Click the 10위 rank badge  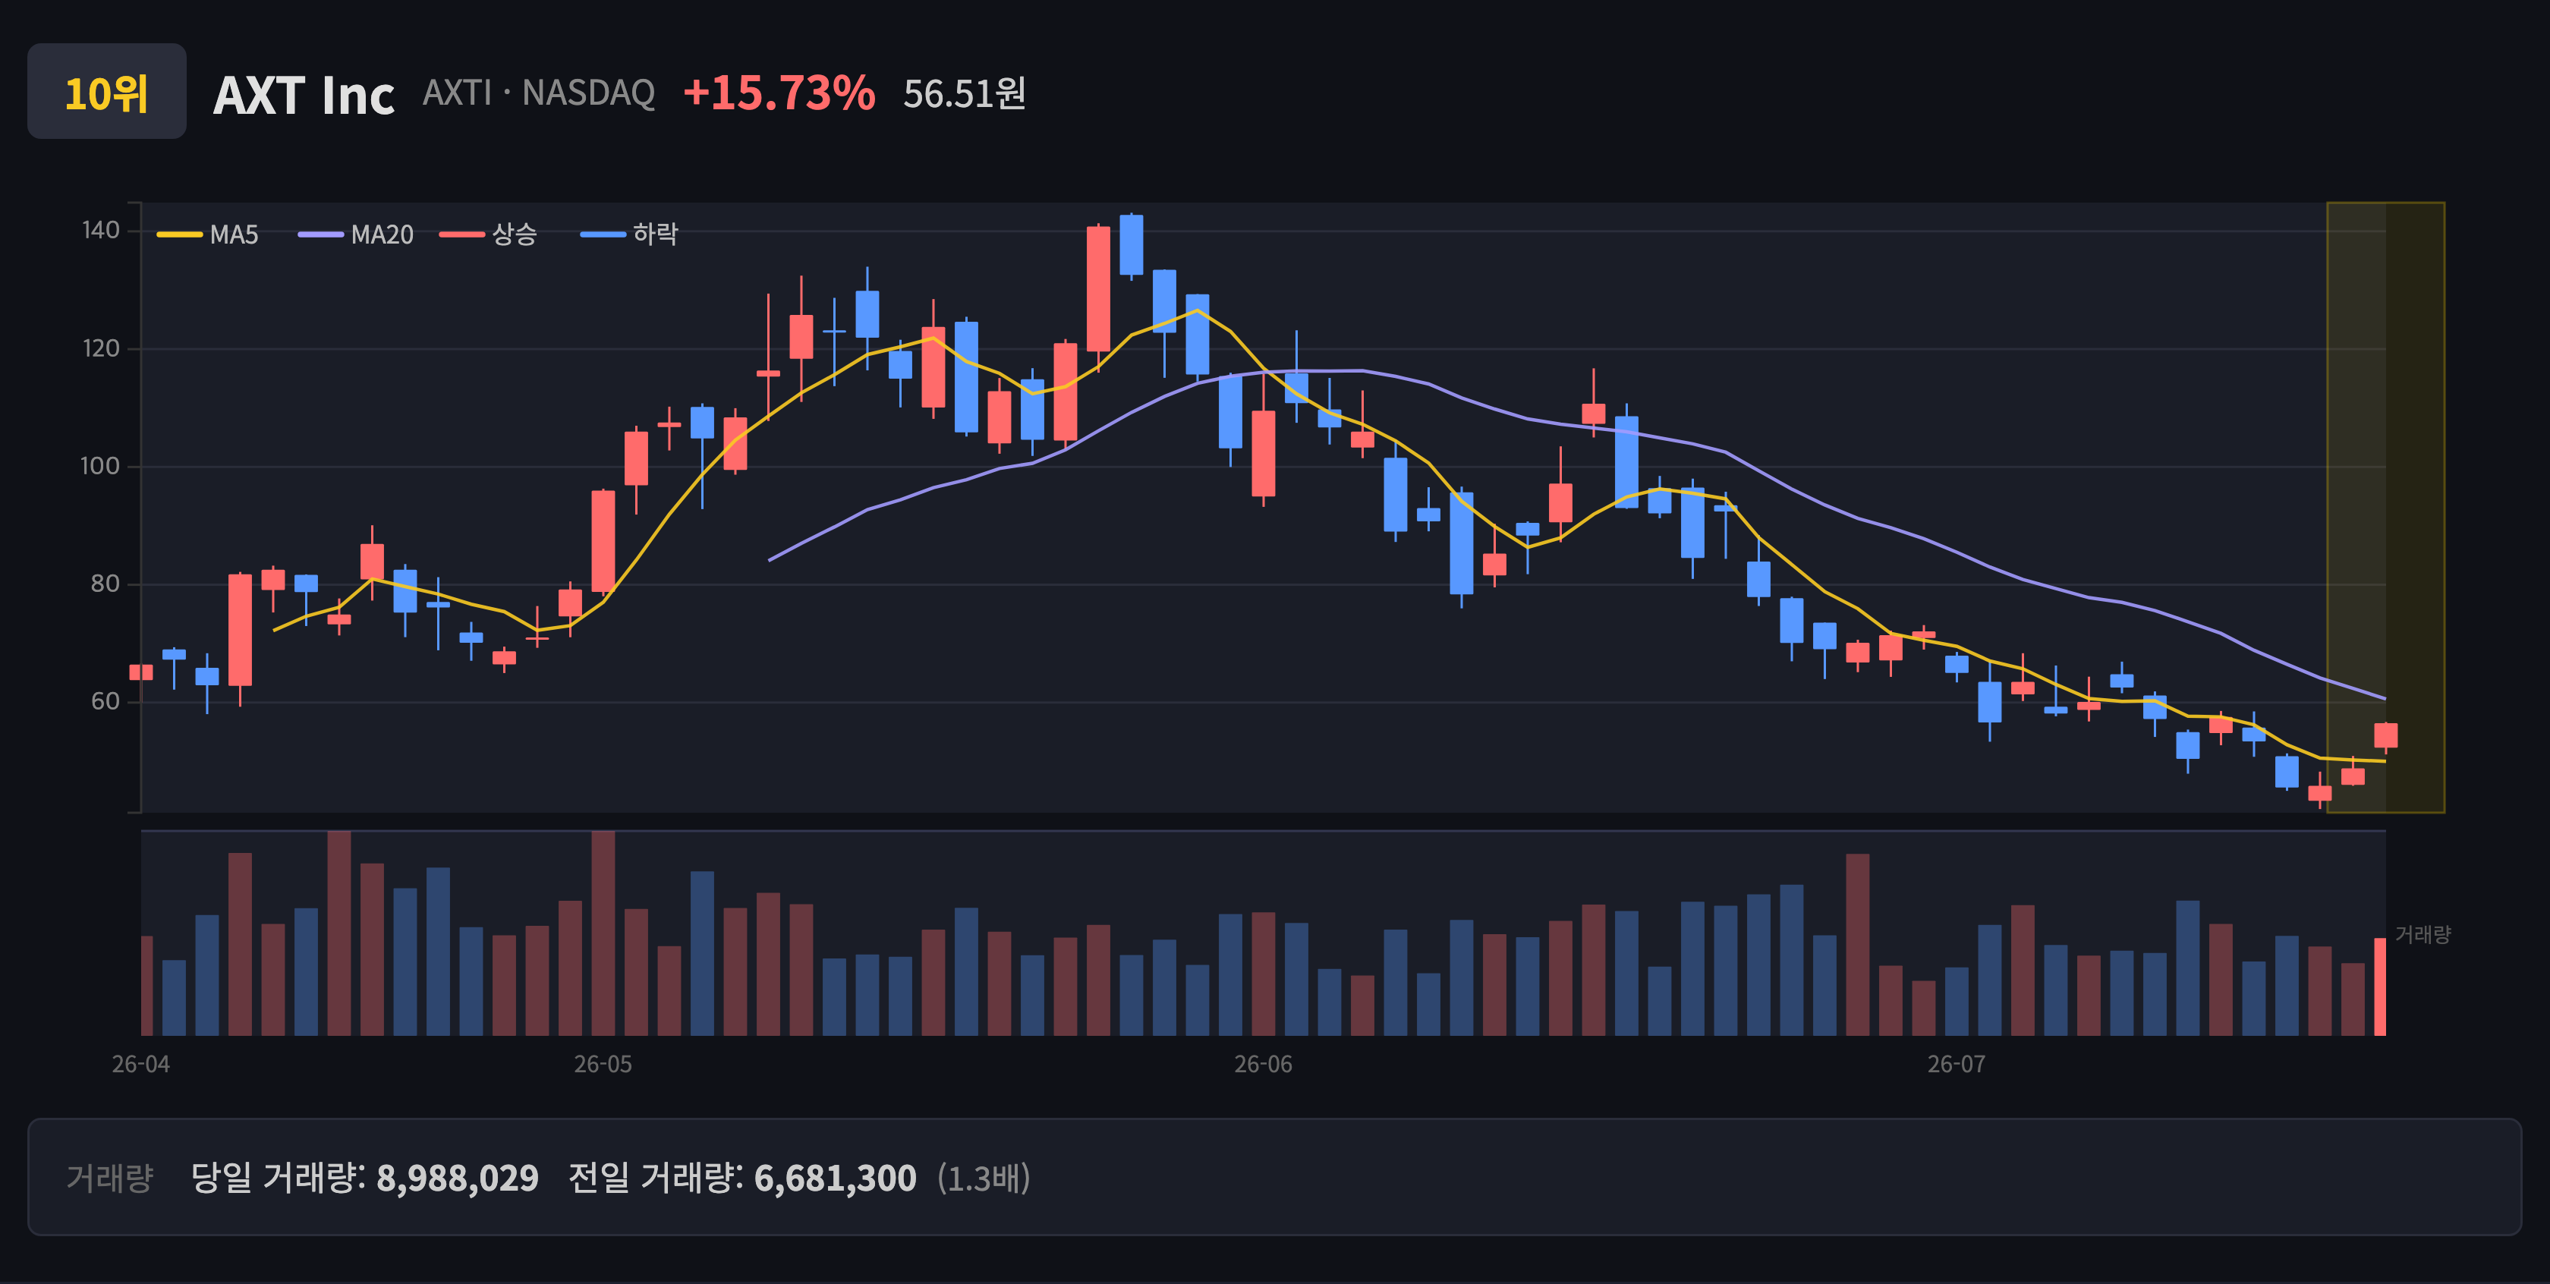tap(107, 91)
